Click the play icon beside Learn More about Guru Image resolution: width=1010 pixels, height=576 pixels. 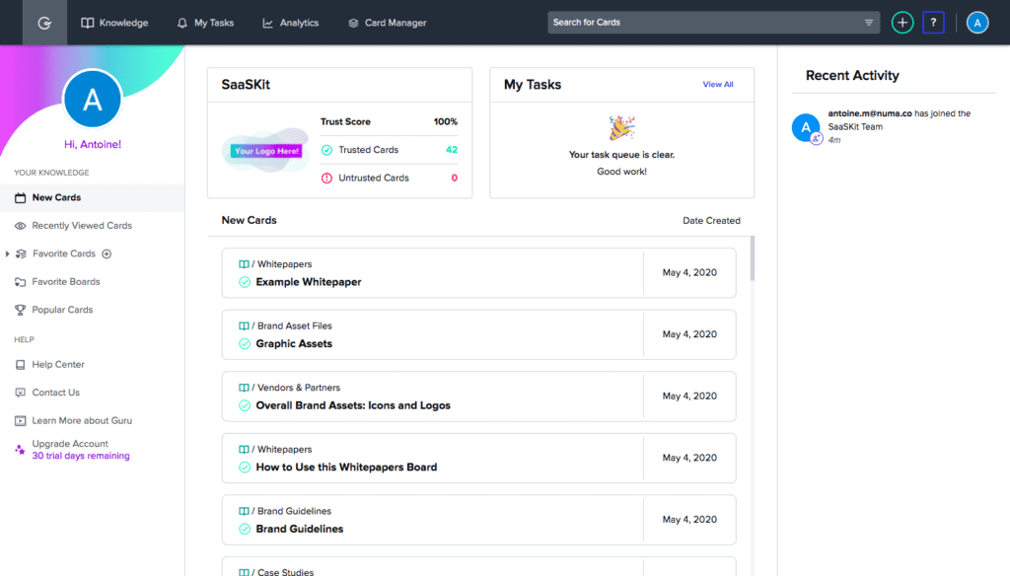pyautogui.click(x=21, y=421)
